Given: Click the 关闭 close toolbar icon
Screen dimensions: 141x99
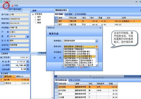Looking at the screenshot, I should (12, 6).
